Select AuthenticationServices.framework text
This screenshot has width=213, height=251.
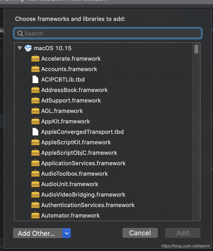(88, 205)
